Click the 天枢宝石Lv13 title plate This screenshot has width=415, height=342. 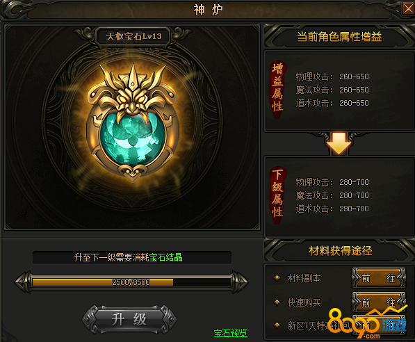click(x=133, y=36)
